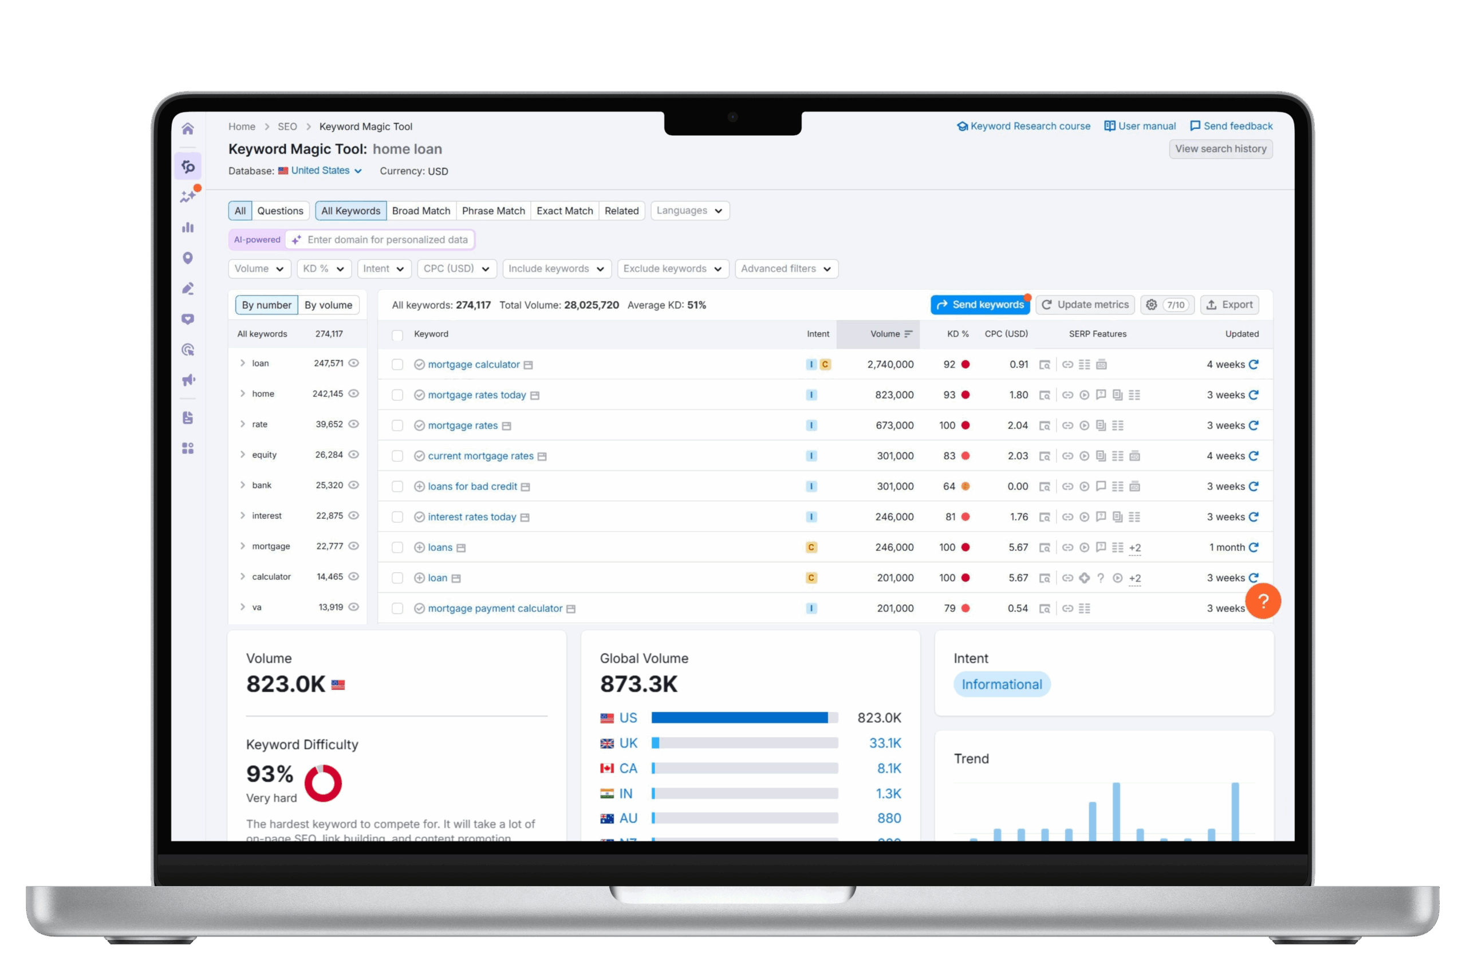Viewport: 1466px width, 953px height.
Task: Refresh metrics for mortgage calculator row
Action: tap(1253, 364)
